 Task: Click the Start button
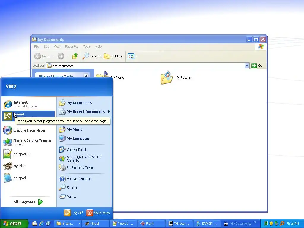[x=14, y=224]
